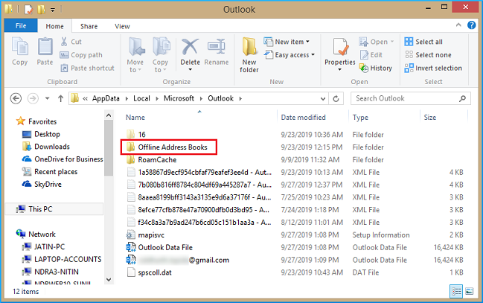Click Invert selection
Image resolution: width=483 pixels, height=303 pixels.
click(433, 68)
